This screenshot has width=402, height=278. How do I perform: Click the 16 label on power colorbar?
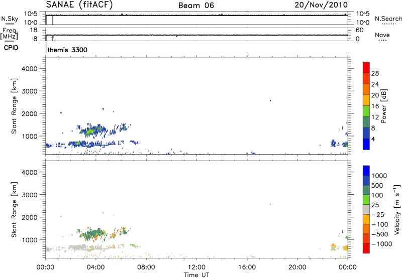[x=375, y=106]
